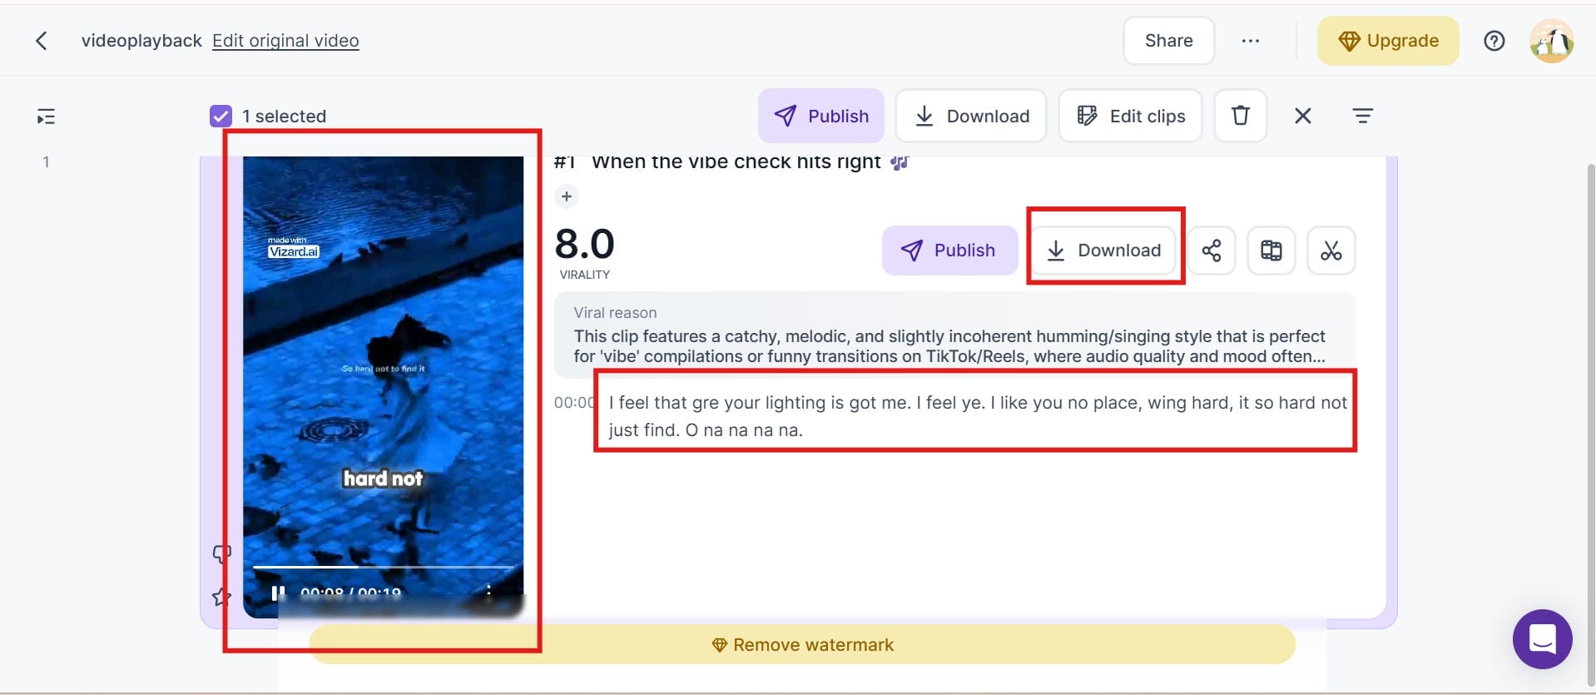1596x695 pixels.
Task: Open the compare layout icon for clip
Action: 1271,251
